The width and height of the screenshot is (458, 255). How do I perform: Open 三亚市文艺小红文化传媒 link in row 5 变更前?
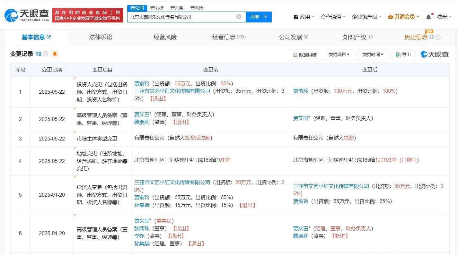pyautogui.click(x=172, y=182)
